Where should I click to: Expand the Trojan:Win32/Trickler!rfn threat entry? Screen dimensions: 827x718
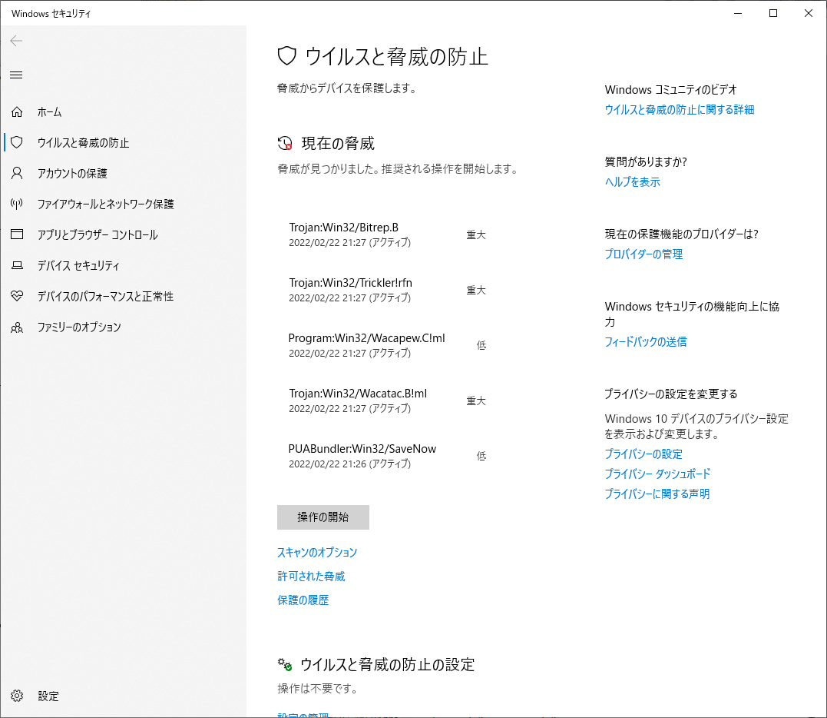pos(387,290)
